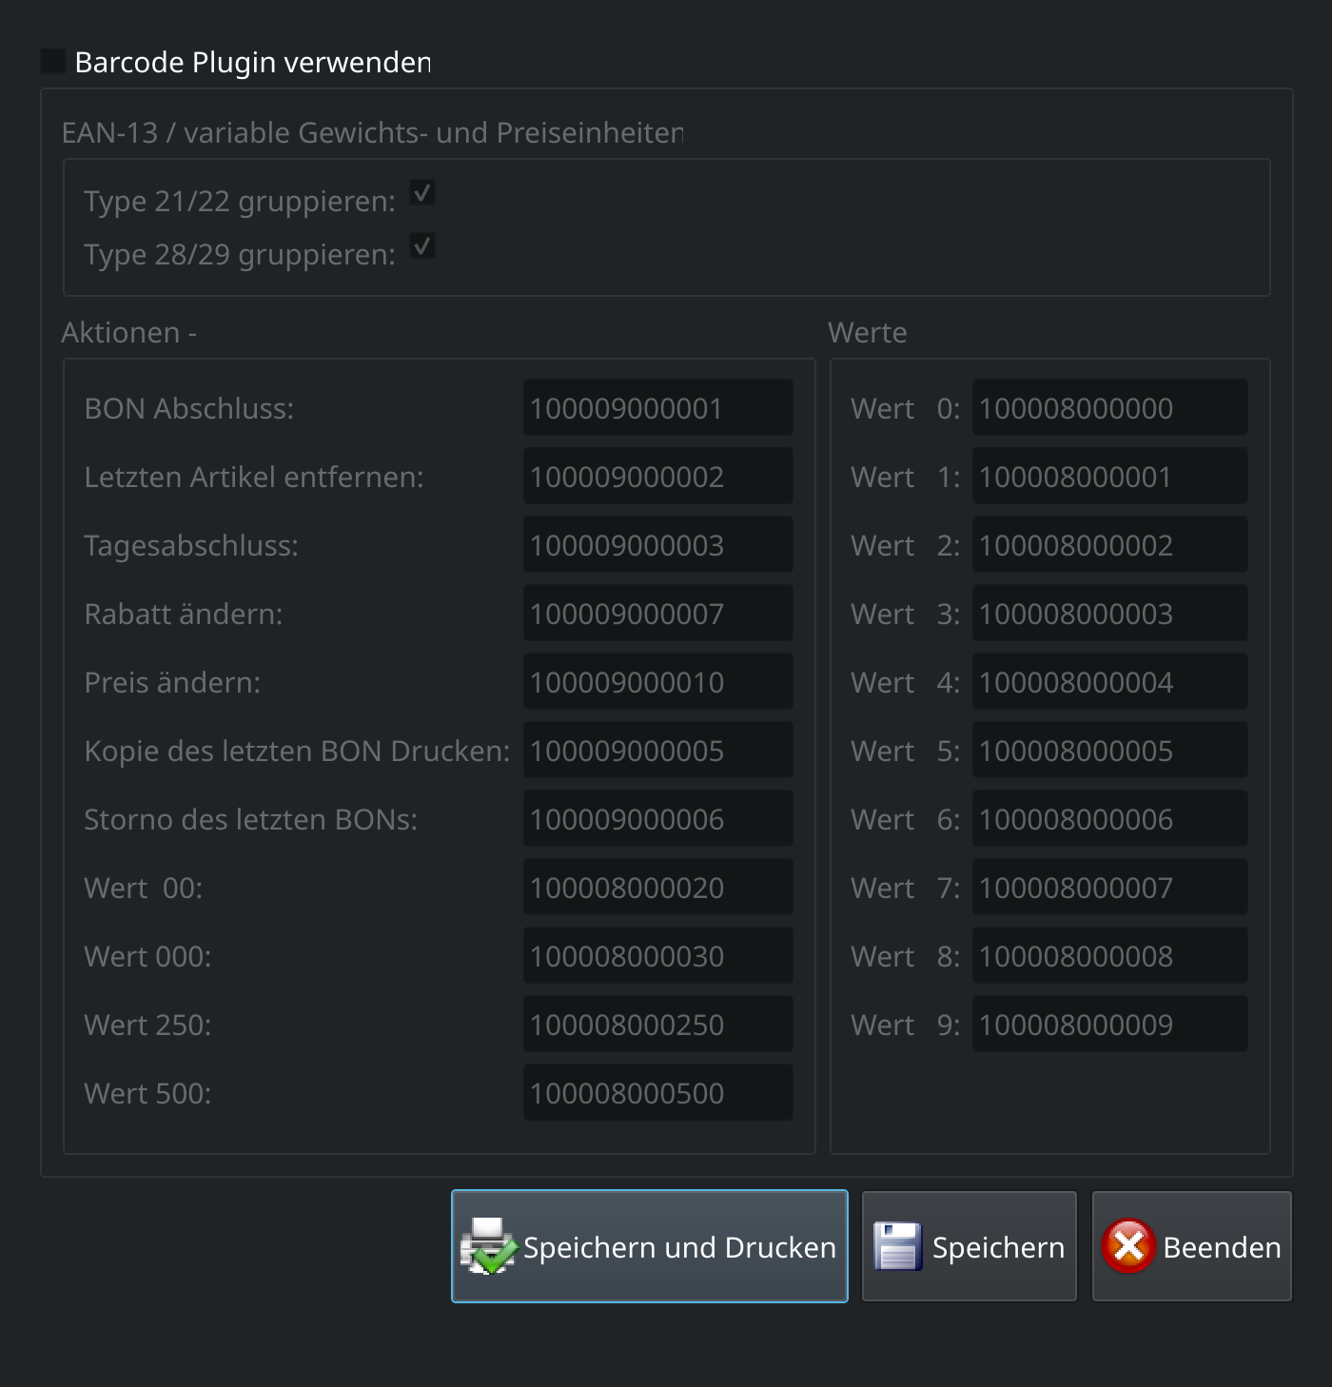Select the Rabatt ändern barcode field
The height and width of the screenshot is (1387, 1332).
coord(658,614)
